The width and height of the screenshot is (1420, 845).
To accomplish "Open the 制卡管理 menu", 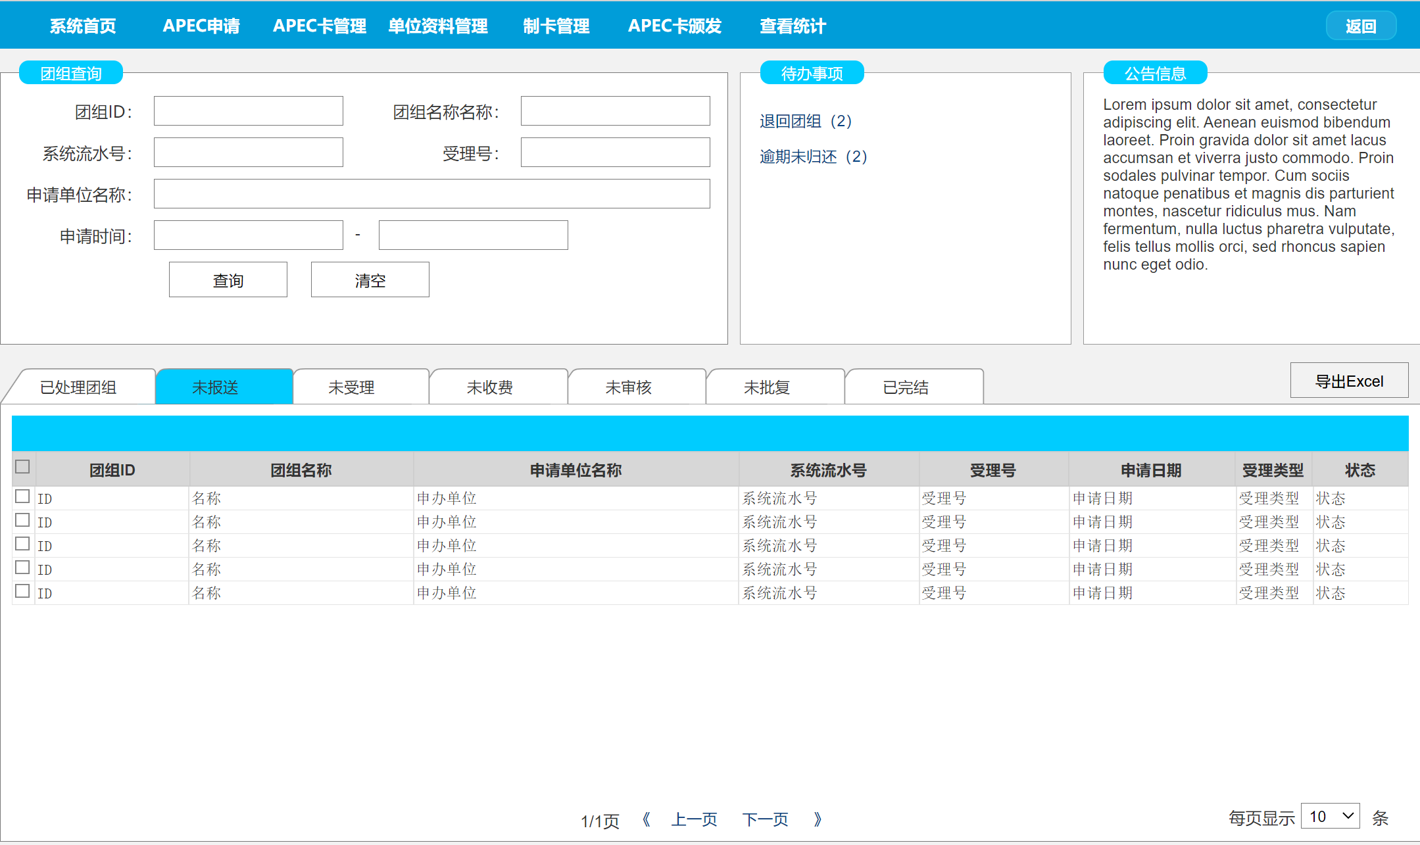I will pyautogui.click(x=556, y=26).
